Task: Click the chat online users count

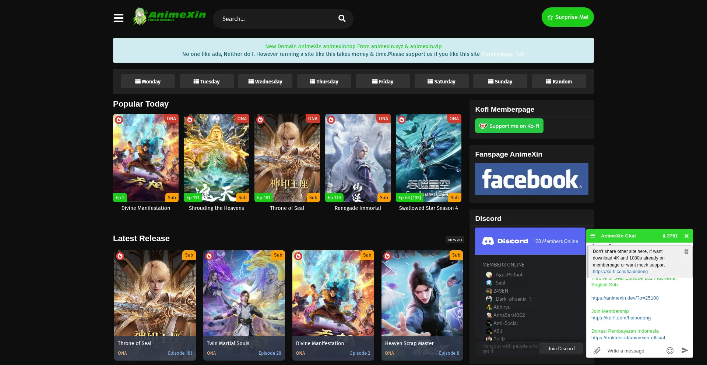Action: pos(670,236)
